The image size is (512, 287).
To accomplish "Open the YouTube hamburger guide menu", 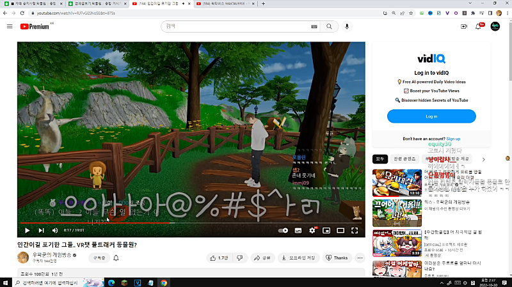I will tap(10, 26).
